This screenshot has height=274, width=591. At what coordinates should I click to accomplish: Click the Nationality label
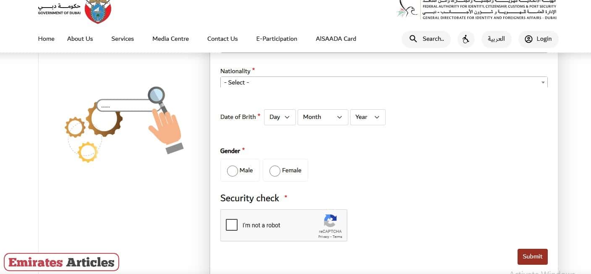[x=235, y=71]
